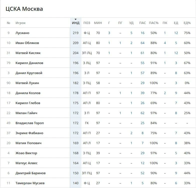Click Лусиано's goals value 3

[109, 33]
